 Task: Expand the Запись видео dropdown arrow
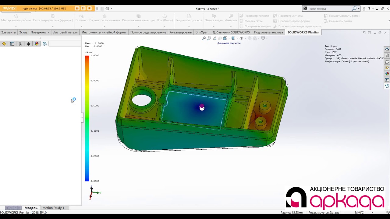pos(214,26)
